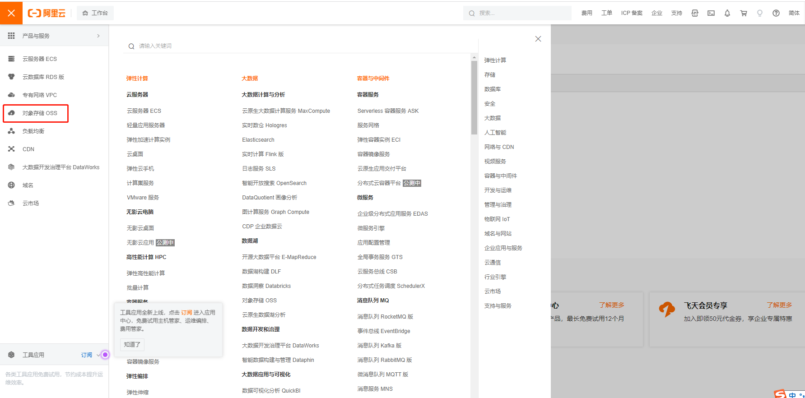The width and height of the screenshot is (805, 398).
Task: Click 订阅 link inside the tooltip
Action: click(186, 312)
